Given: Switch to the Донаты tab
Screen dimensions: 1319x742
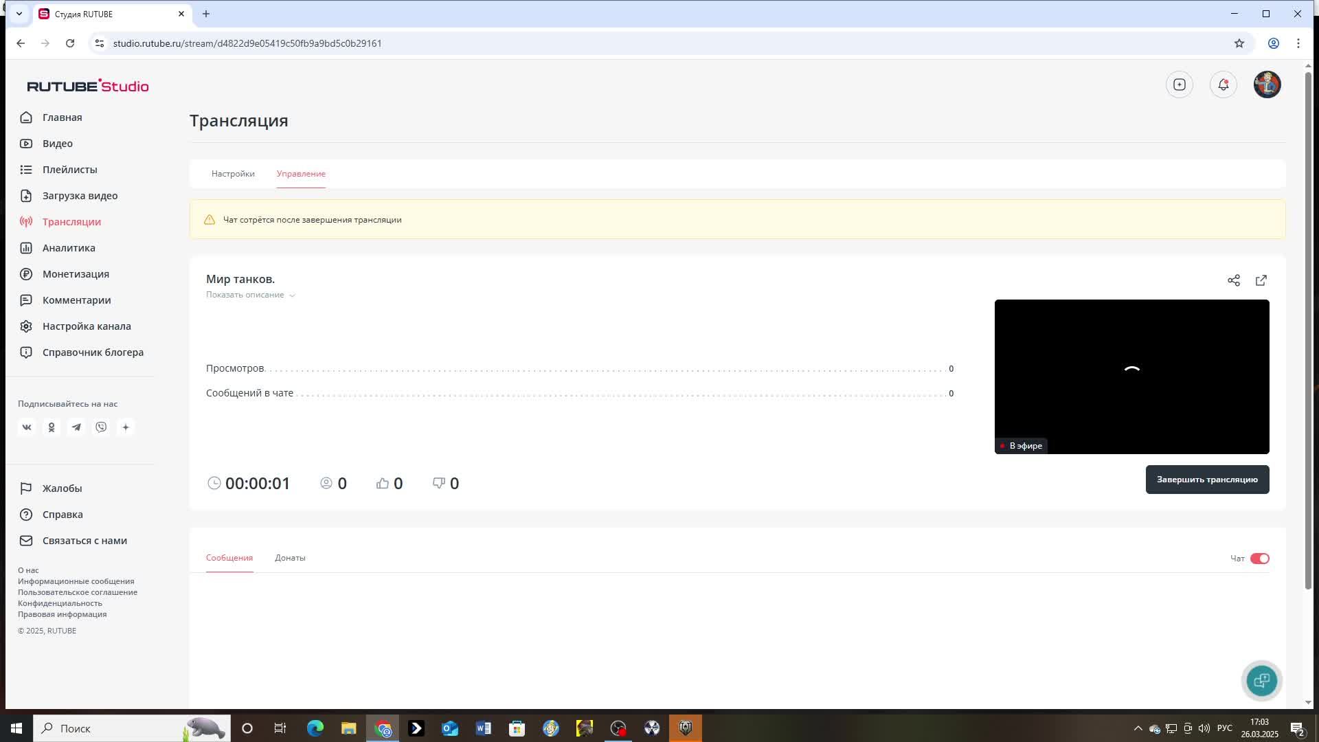Looking at the screenshot, I should 290,558.
